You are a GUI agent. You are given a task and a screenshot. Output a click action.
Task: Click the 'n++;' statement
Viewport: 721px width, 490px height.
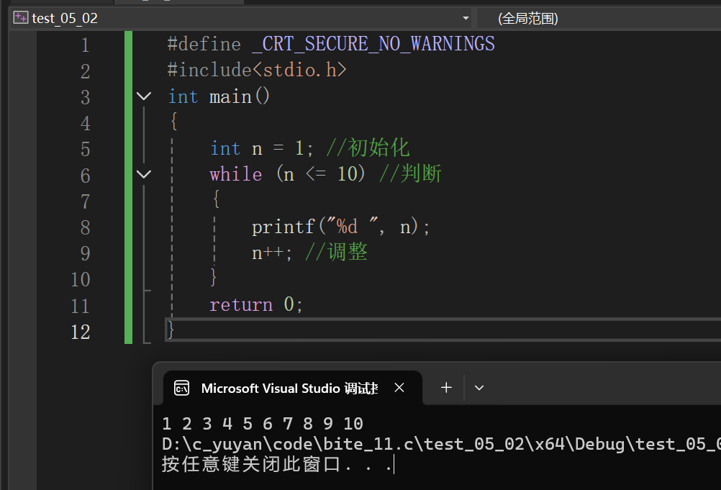272,253
